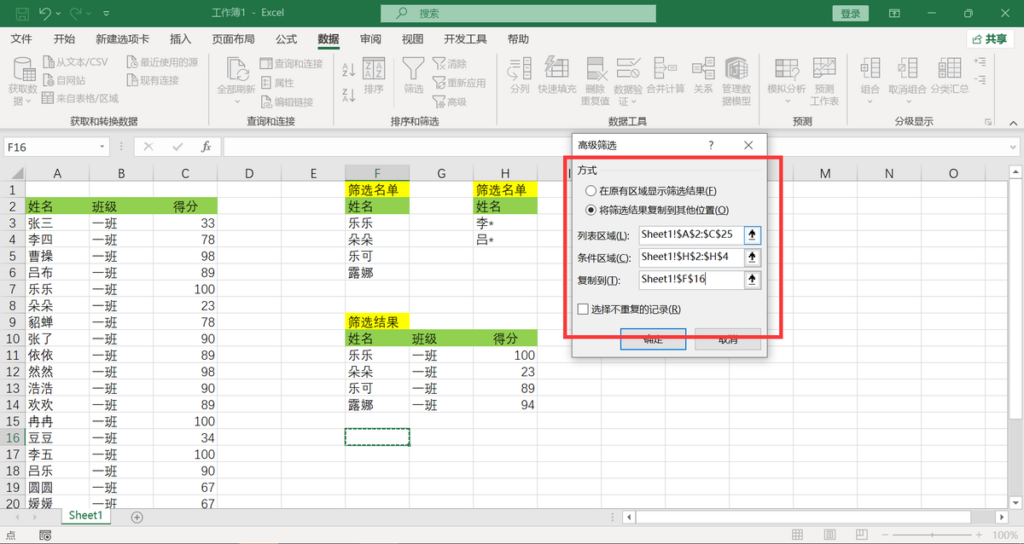The image size is (1024, 544).
Task: Click 快速填充 flash fill icon
Action: coord(557,75)
